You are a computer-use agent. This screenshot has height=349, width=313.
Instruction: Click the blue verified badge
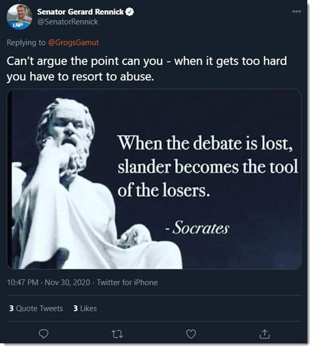(x=130, y=11)
